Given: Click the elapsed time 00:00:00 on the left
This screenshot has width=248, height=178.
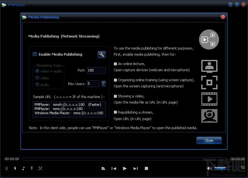Looking at the screenshot, I should tap(12, 159).
